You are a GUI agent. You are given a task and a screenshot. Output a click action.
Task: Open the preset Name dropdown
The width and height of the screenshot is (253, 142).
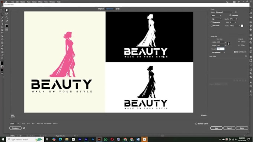pyautogui.click(x=224, y=12)
